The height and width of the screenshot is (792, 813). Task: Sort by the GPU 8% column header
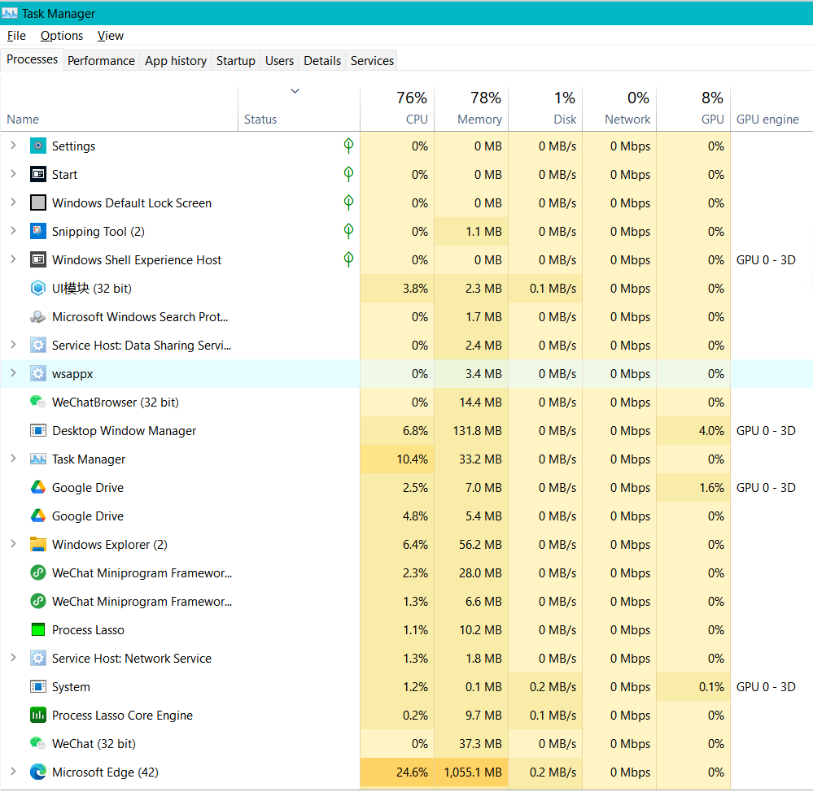click(693, 109)
